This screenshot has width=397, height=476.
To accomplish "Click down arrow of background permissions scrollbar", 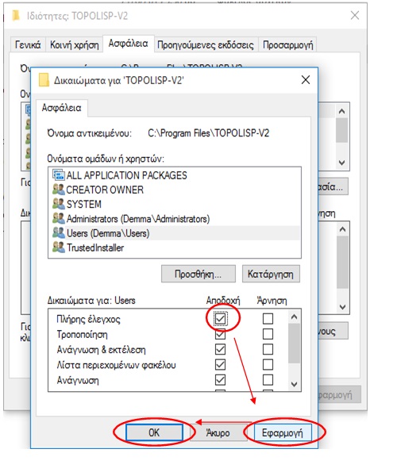I will (x=343, y=306).
